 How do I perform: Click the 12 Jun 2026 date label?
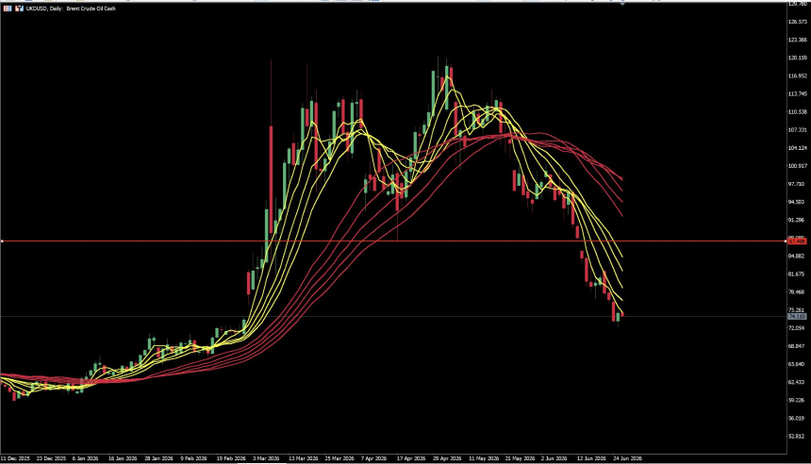pyautogui.click(x=591, y=459)
